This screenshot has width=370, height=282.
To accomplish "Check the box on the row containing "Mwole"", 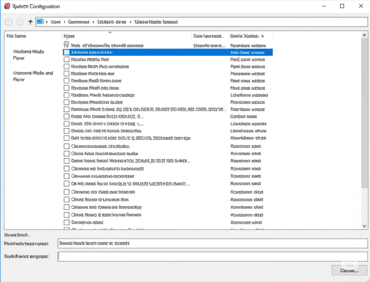I will (x=66, y=95).
